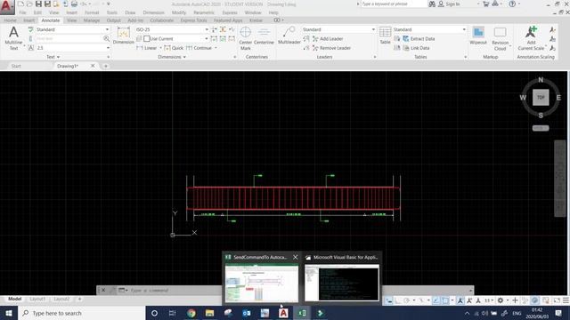Click the Autodesk App Store cart icon
The image size is (570, 320).
point(486,4)
